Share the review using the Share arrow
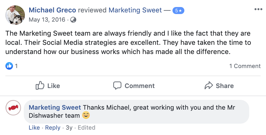The width and height of the screenshot is (266, 135). (219, 86)
